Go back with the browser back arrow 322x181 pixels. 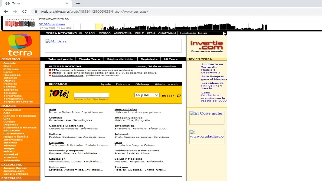click(6, 11)
